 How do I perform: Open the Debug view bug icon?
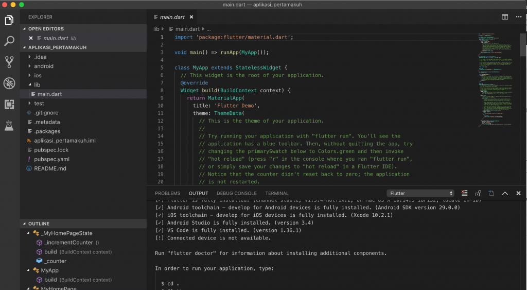(x=9, y=83)
